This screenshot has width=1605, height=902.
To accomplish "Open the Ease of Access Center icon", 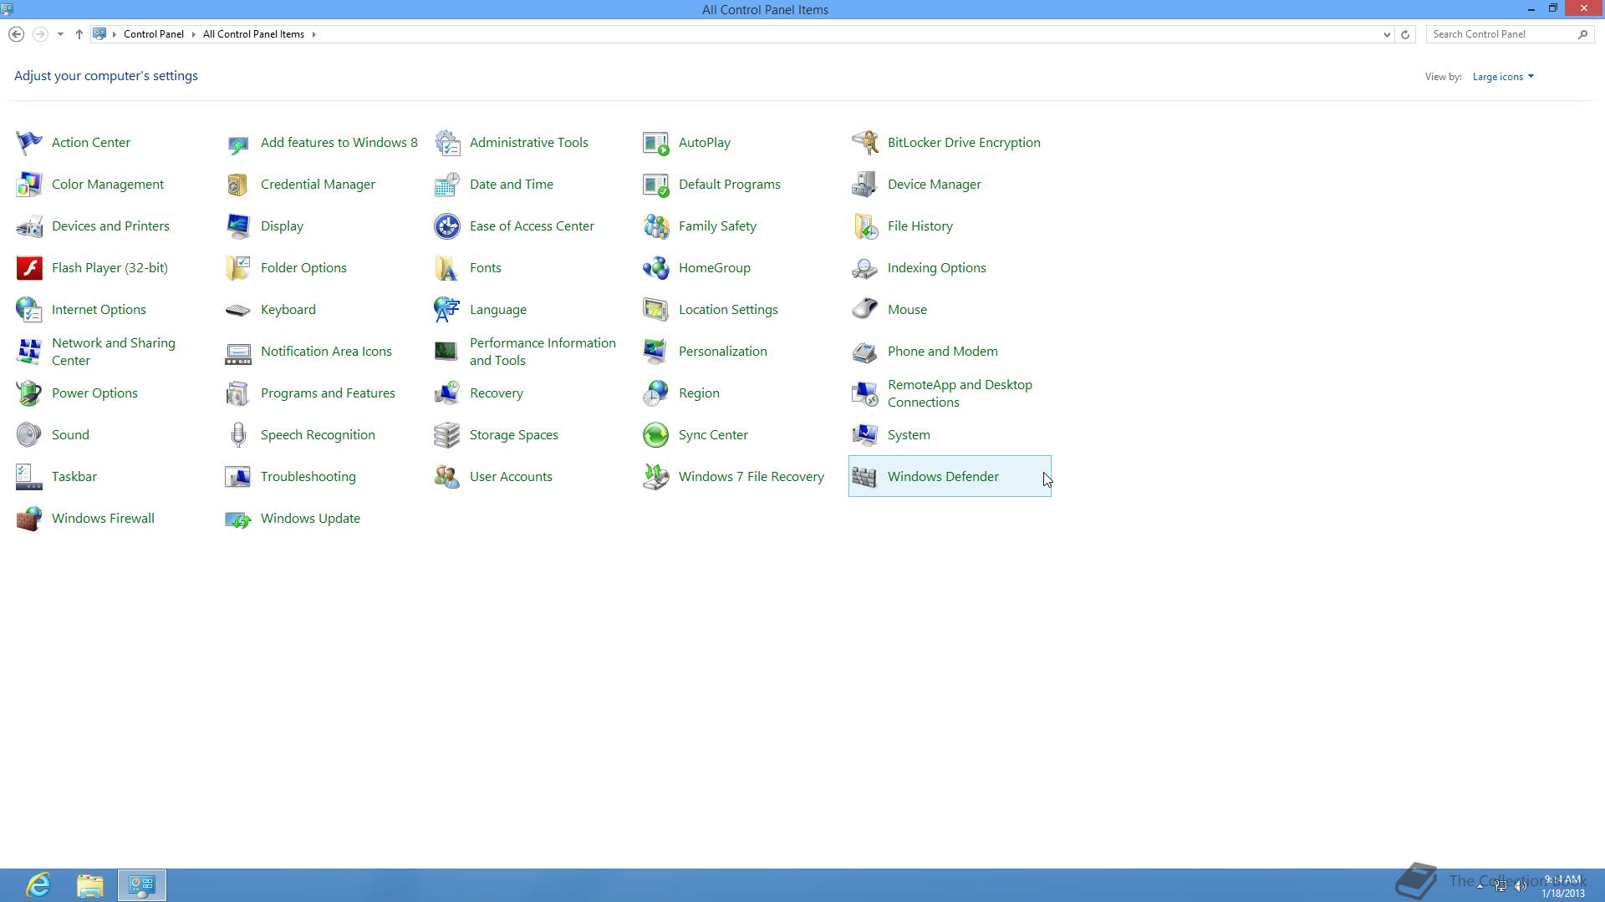I will 447,226.
